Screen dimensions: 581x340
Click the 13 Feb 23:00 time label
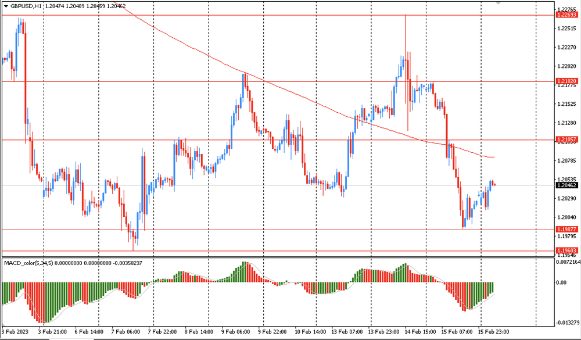point(384,331)
